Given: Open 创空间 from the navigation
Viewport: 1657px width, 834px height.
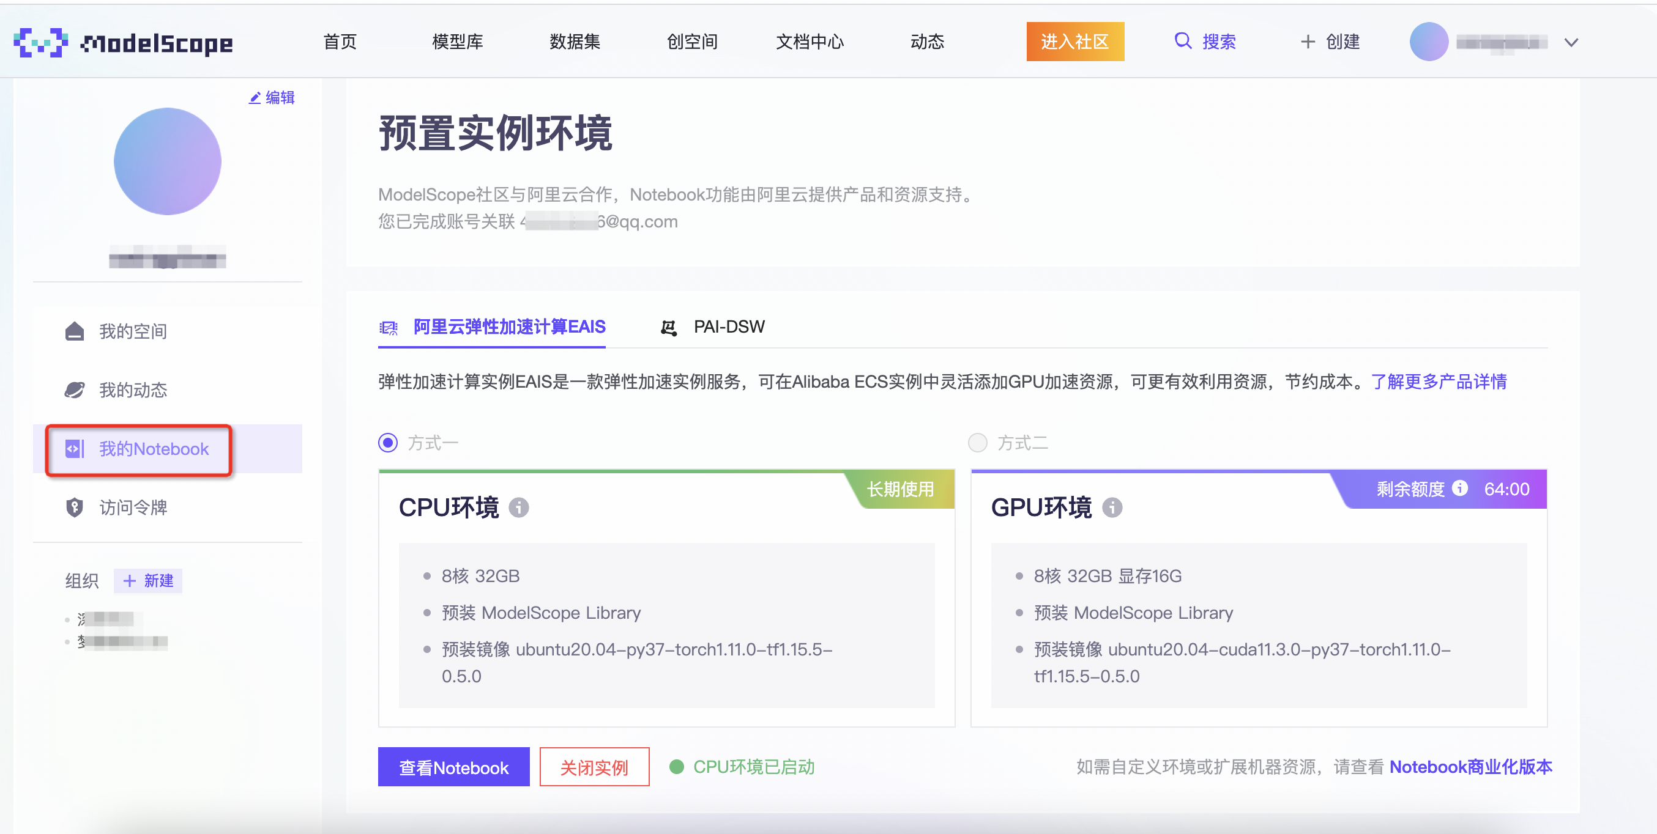Looking at the screenshot, I should [692, 42].
